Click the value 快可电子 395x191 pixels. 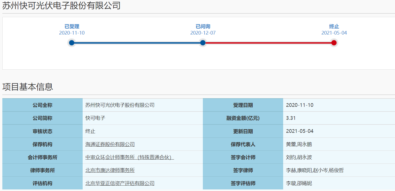[95, 118]
